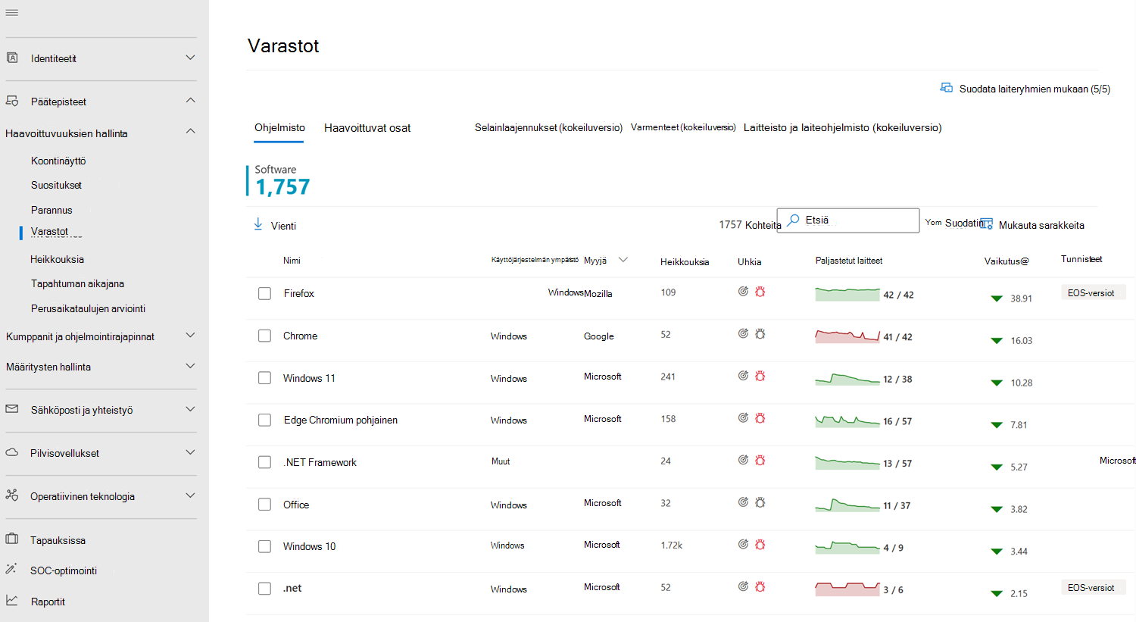Viewport: 1136px width, 622px height.
Task: Select the Windows 11 row checkbox
Action: coord(264,378)
